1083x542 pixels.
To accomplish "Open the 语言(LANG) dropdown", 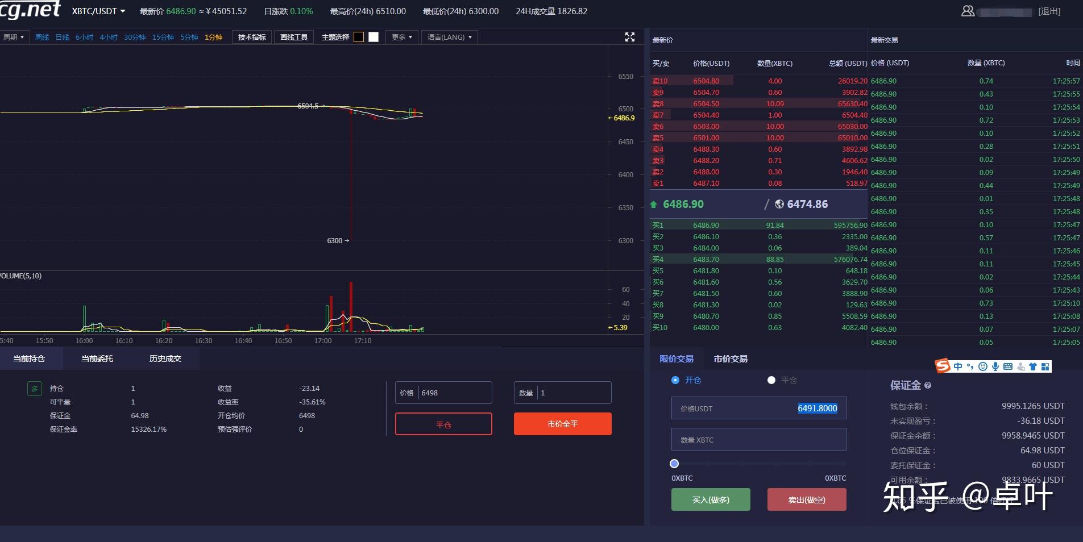I will tap(449, 37).
